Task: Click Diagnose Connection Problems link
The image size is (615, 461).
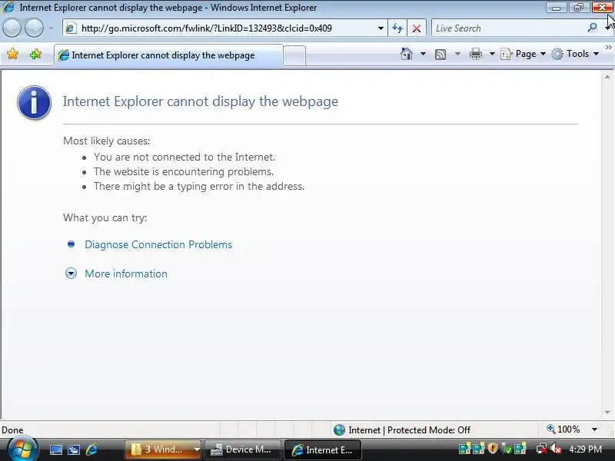Action: (x=158, y=244)
